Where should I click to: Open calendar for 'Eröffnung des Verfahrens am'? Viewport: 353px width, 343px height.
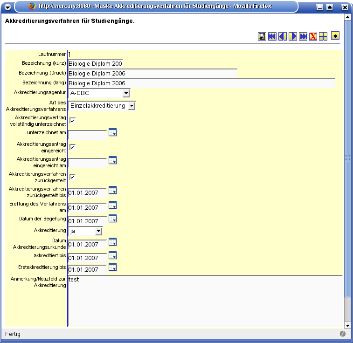point(112,205)
